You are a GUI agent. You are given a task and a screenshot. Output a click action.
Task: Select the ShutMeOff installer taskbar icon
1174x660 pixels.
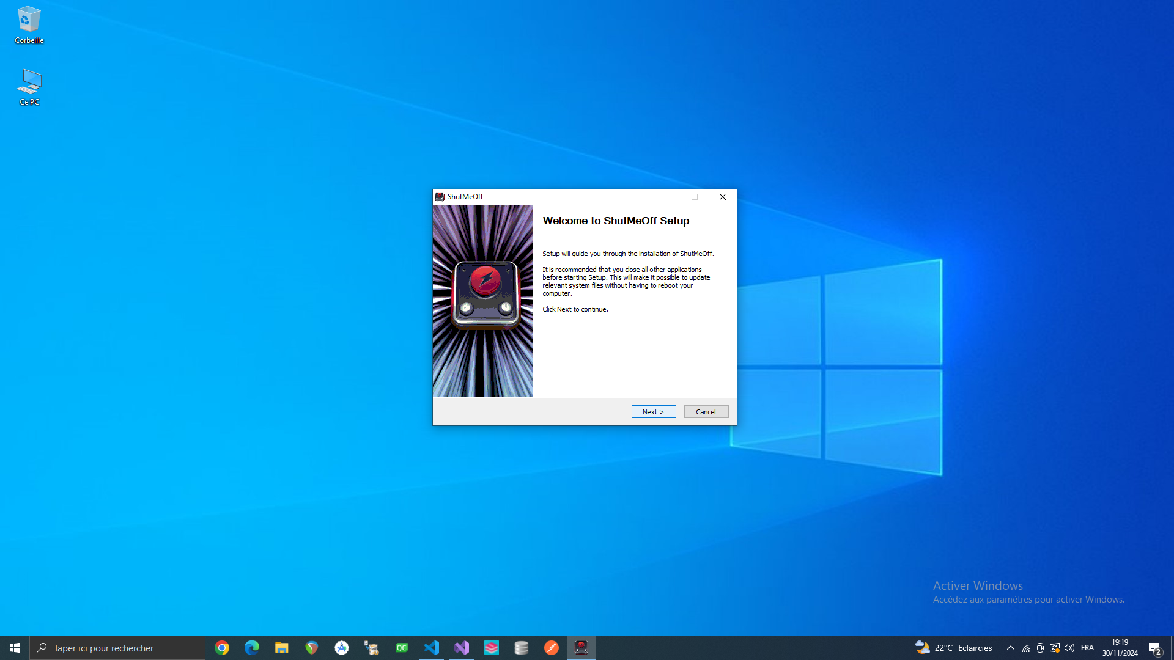(581, 647)
